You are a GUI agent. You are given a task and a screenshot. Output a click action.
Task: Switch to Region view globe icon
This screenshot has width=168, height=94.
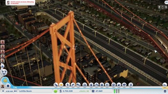click(x=4, y=72)
